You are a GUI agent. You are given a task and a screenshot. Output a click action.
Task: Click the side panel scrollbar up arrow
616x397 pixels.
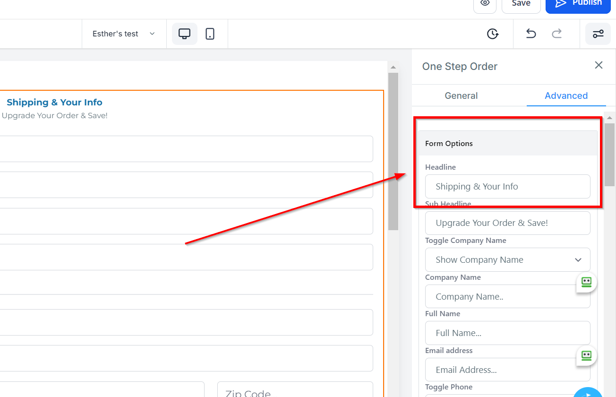[x=609, y=117]
